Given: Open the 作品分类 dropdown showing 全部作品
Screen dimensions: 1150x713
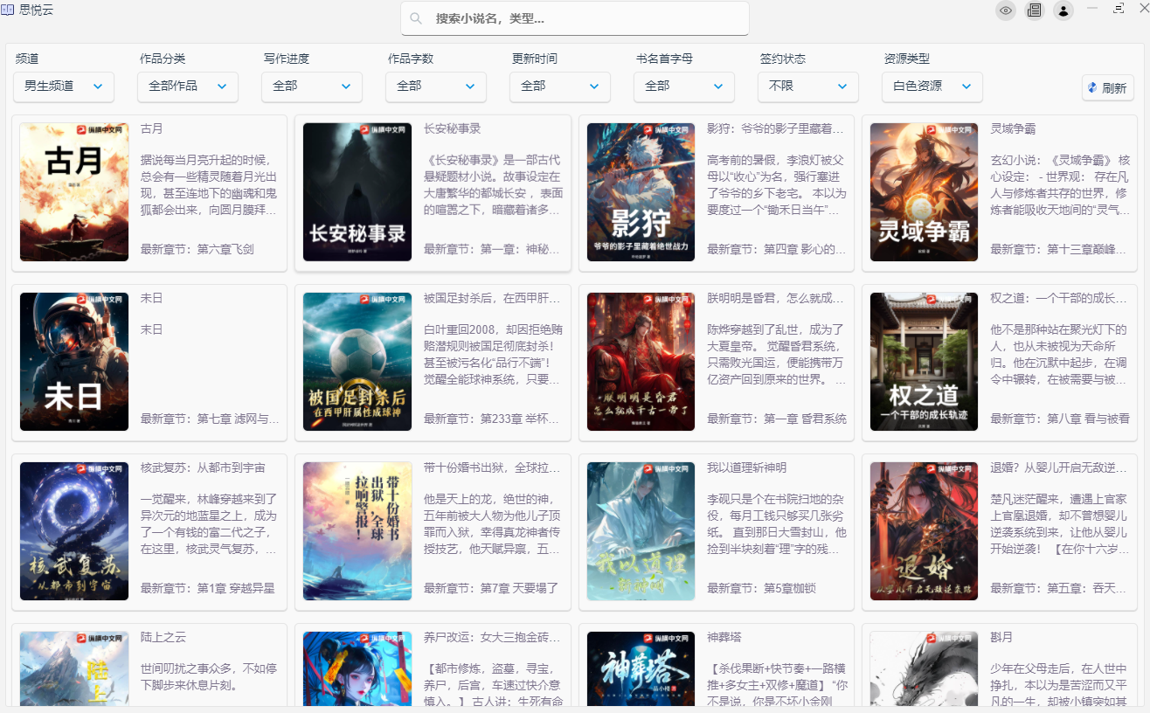Looking at the screenshot, I should [188, 87].
